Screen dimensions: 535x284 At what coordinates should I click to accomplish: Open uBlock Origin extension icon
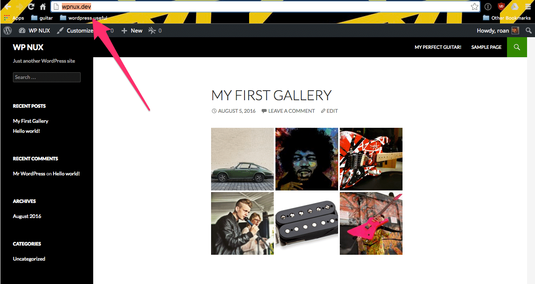(x=501, y=7)
